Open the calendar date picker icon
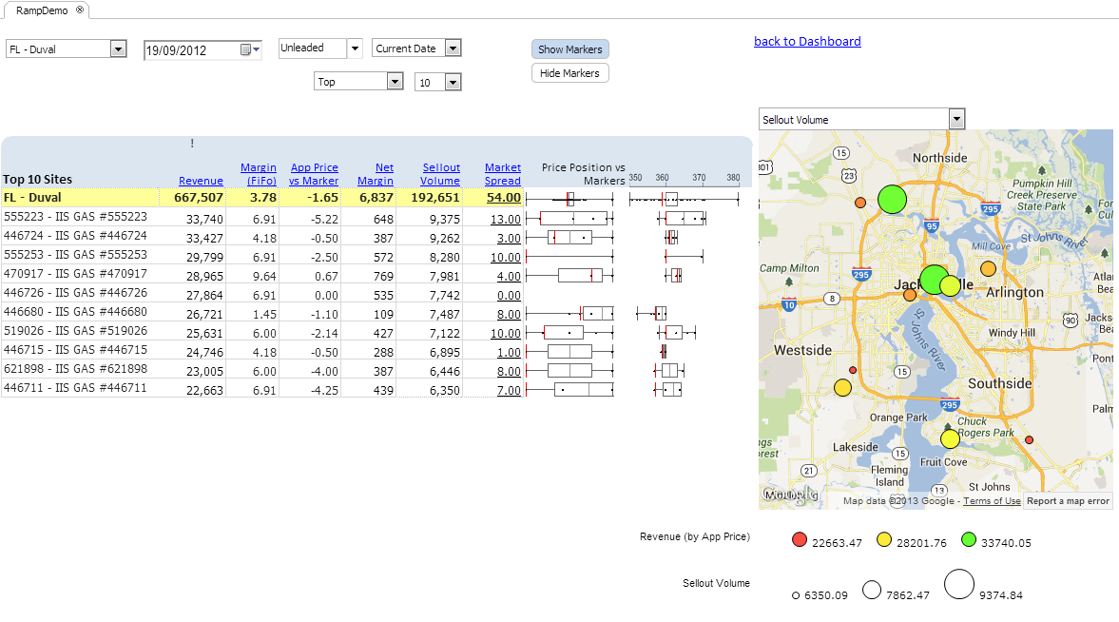The width and height of the screenshot is (1119, 622). tap(247, 49)
